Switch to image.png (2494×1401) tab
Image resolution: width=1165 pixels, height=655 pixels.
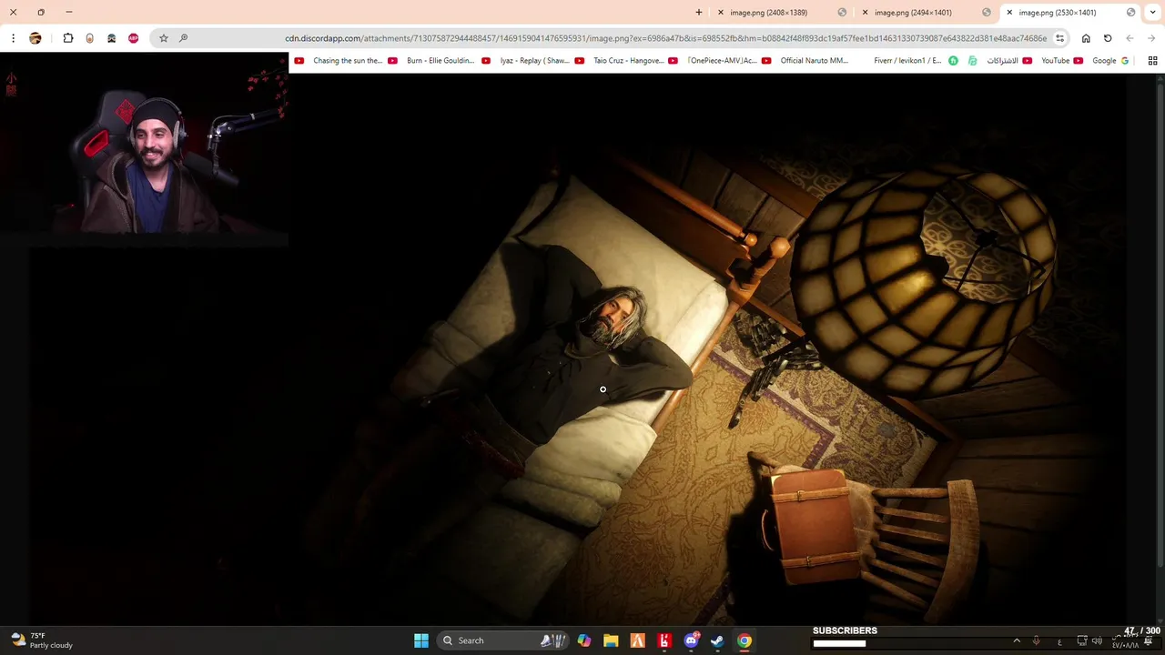(x=925, y=13)
